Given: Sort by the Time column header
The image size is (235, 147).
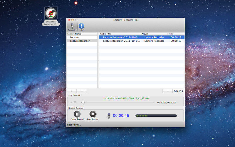Looking at the screenshot, I should [176, 34].
